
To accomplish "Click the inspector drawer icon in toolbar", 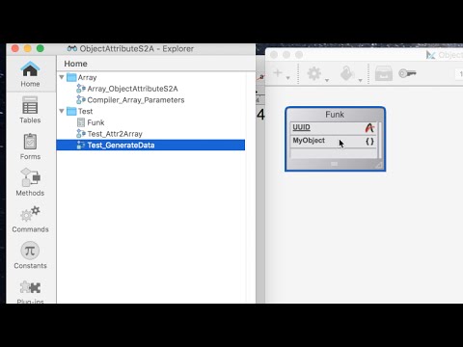I will click(384, 73).
